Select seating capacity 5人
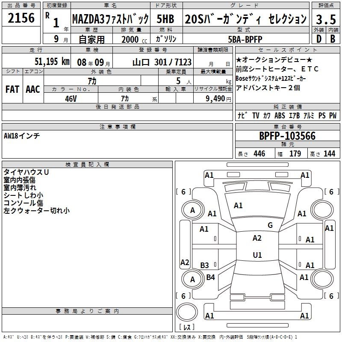 point(184,81)
